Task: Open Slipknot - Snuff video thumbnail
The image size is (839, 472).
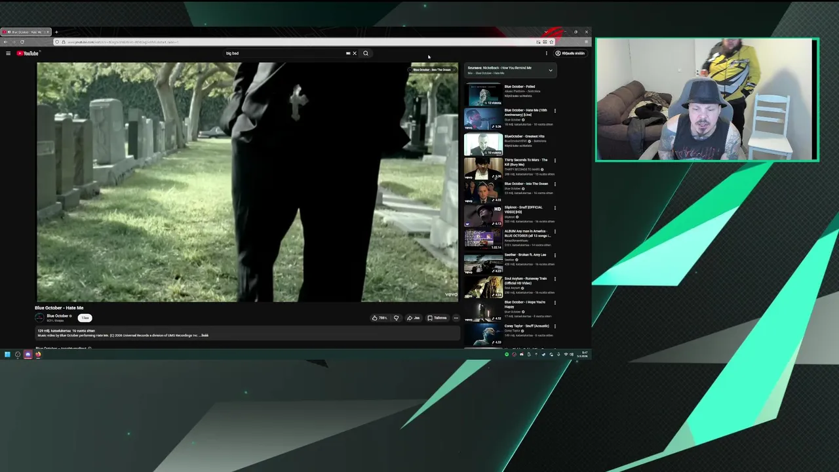Action: [x=483, y=216]
